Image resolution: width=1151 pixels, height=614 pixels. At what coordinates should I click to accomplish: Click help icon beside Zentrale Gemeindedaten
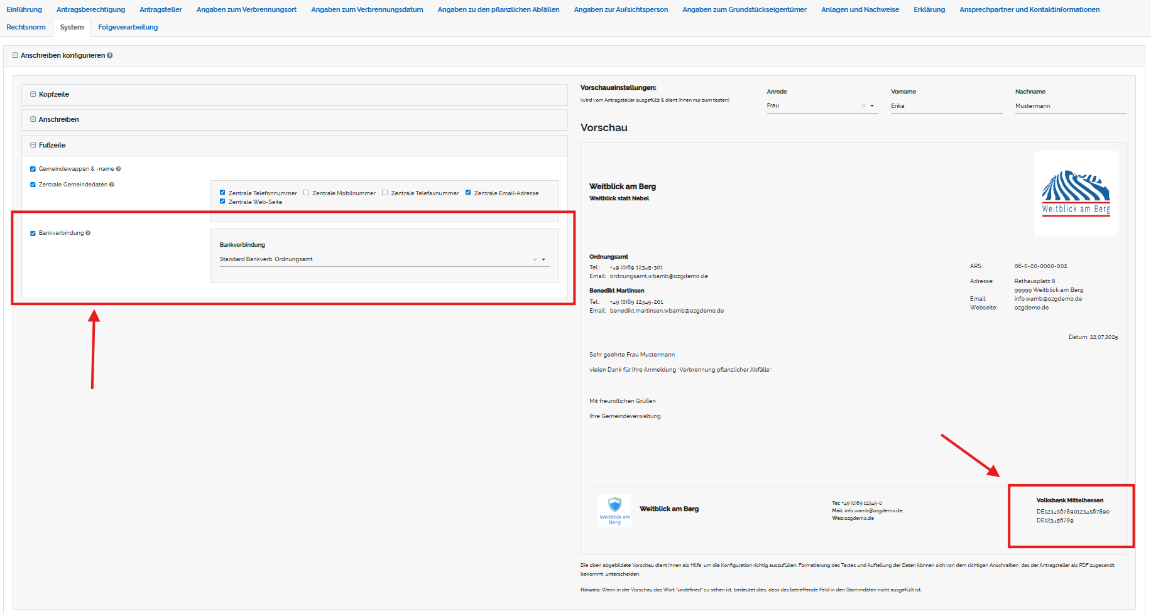[x=112, y=185]
